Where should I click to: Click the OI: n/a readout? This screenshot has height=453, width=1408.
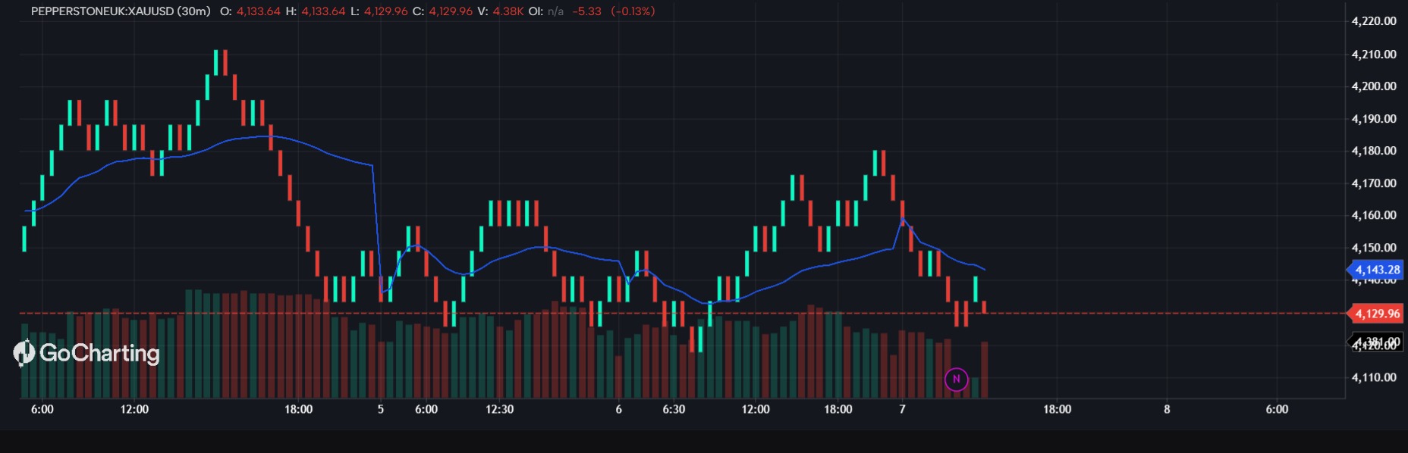pos(546,11)
